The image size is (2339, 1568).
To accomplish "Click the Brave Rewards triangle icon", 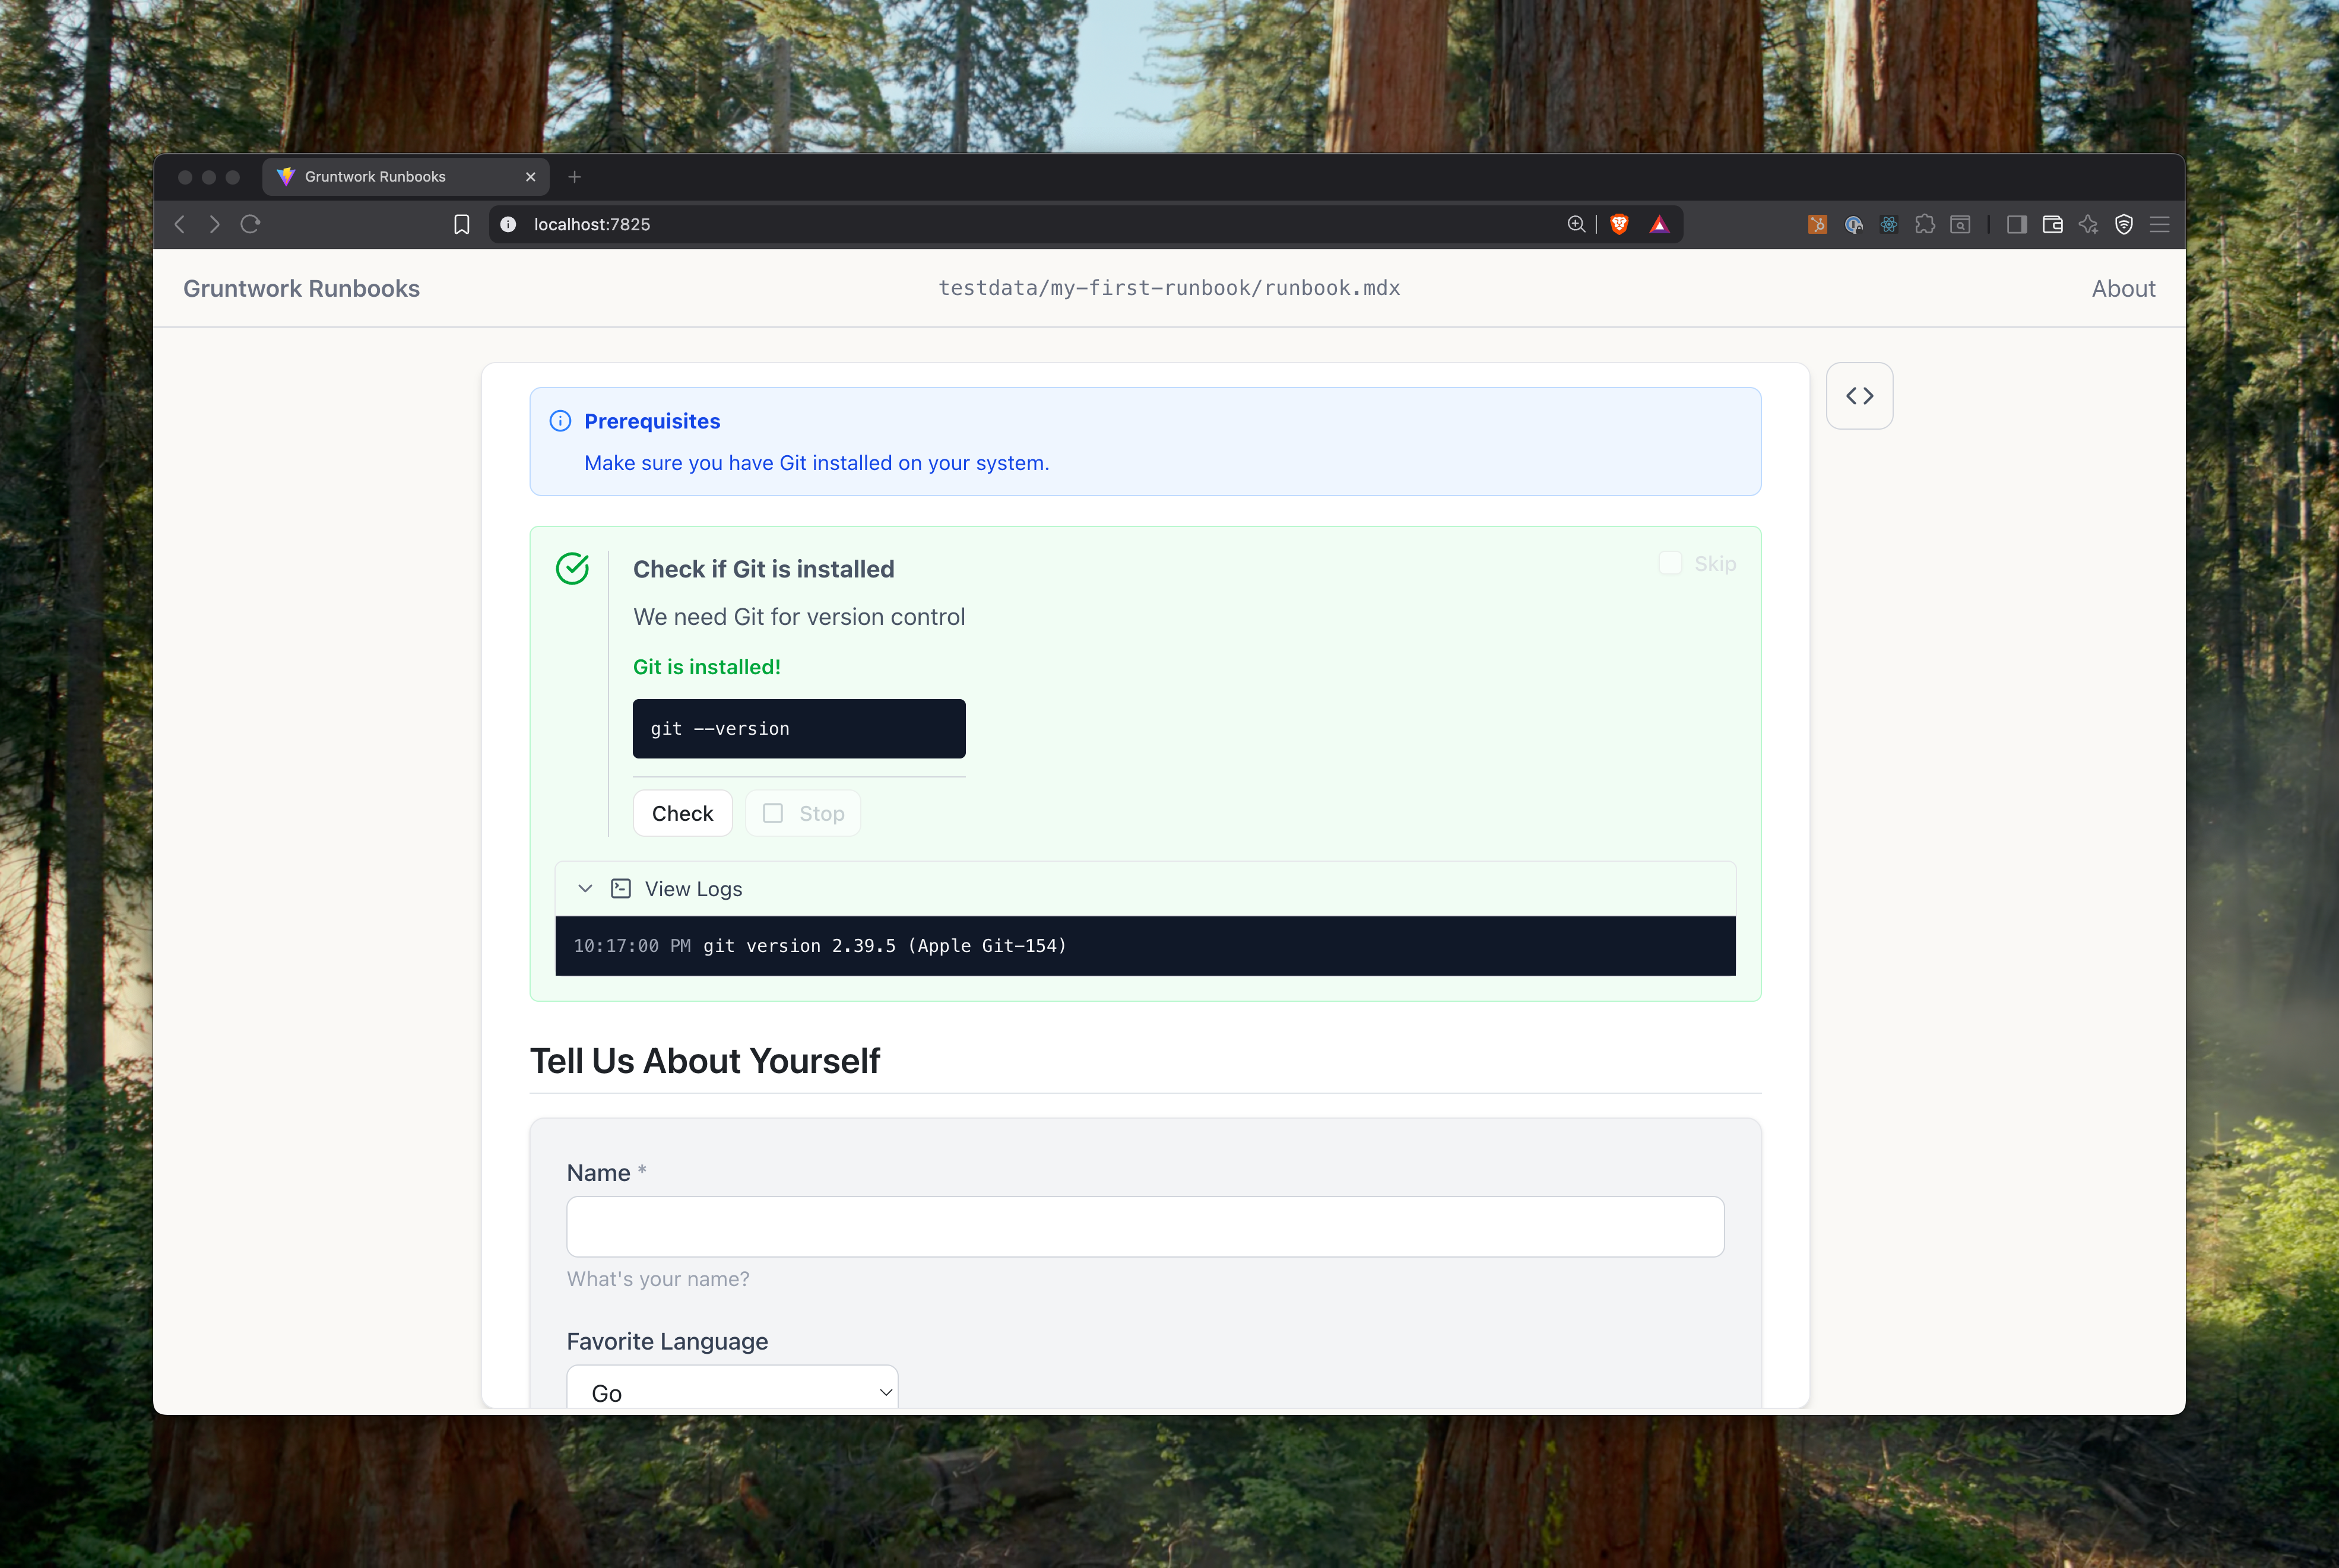I will point(1659,224).
